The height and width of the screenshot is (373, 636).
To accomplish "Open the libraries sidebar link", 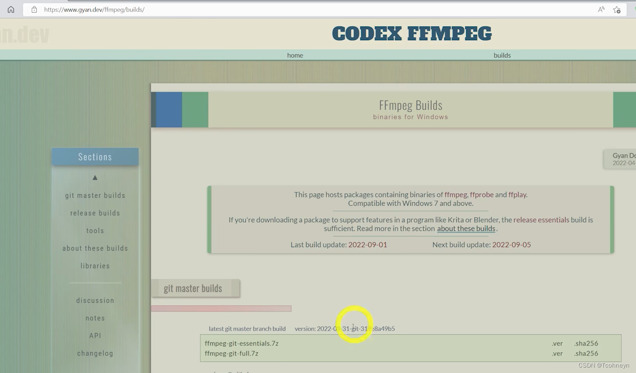I will pos(95,266).
